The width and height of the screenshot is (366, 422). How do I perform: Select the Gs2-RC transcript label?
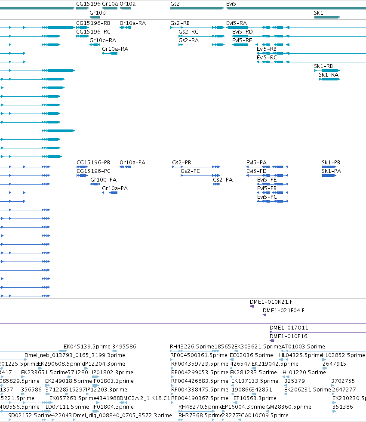click(x=188, y=32)
